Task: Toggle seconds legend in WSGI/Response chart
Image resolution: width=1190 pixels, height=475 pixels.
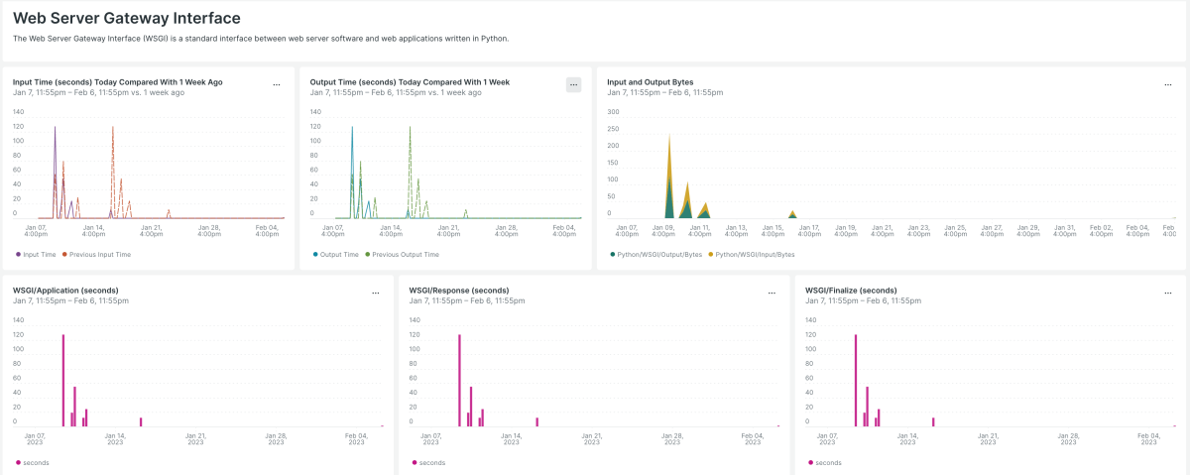Action: click(x=431, y=462)
